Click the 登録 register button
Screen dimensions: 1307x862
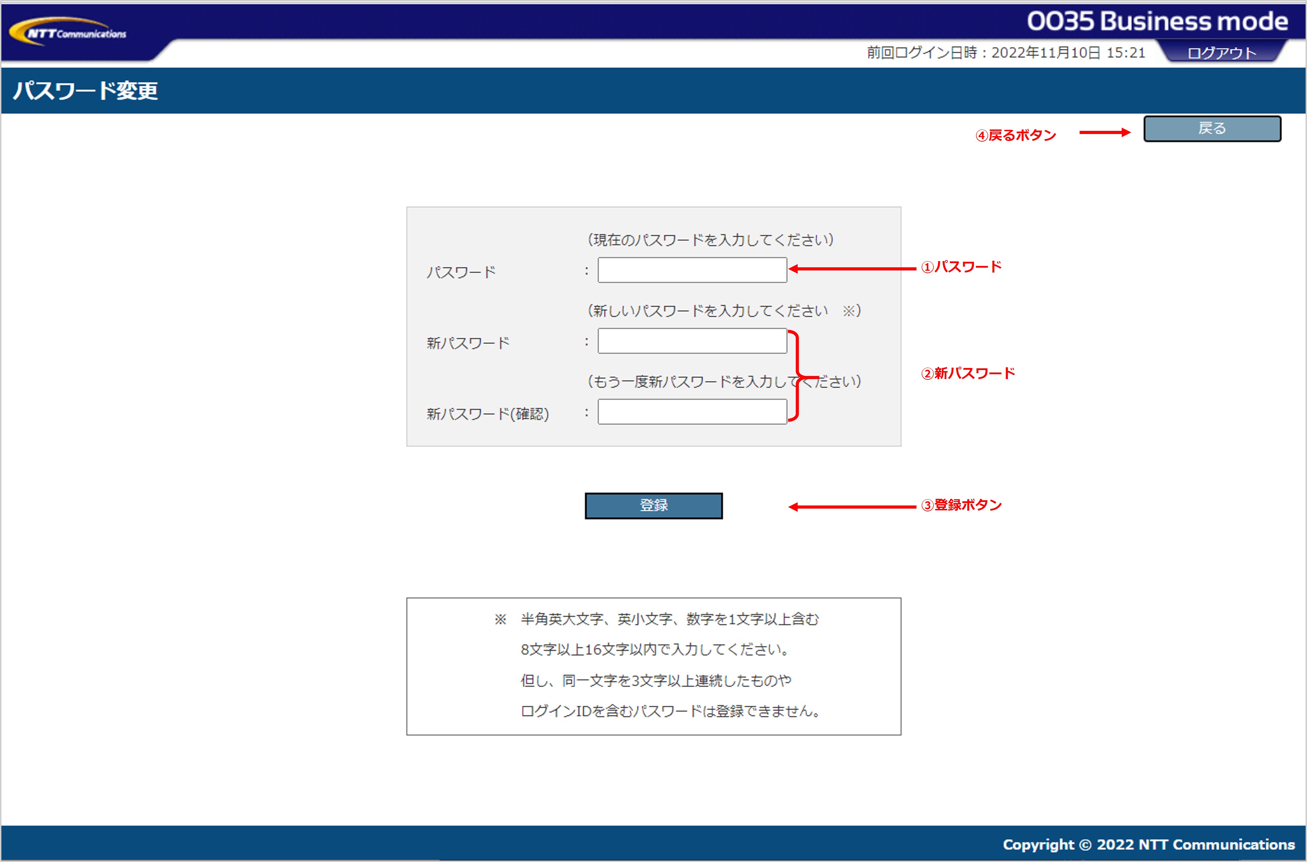coord(653,505)
